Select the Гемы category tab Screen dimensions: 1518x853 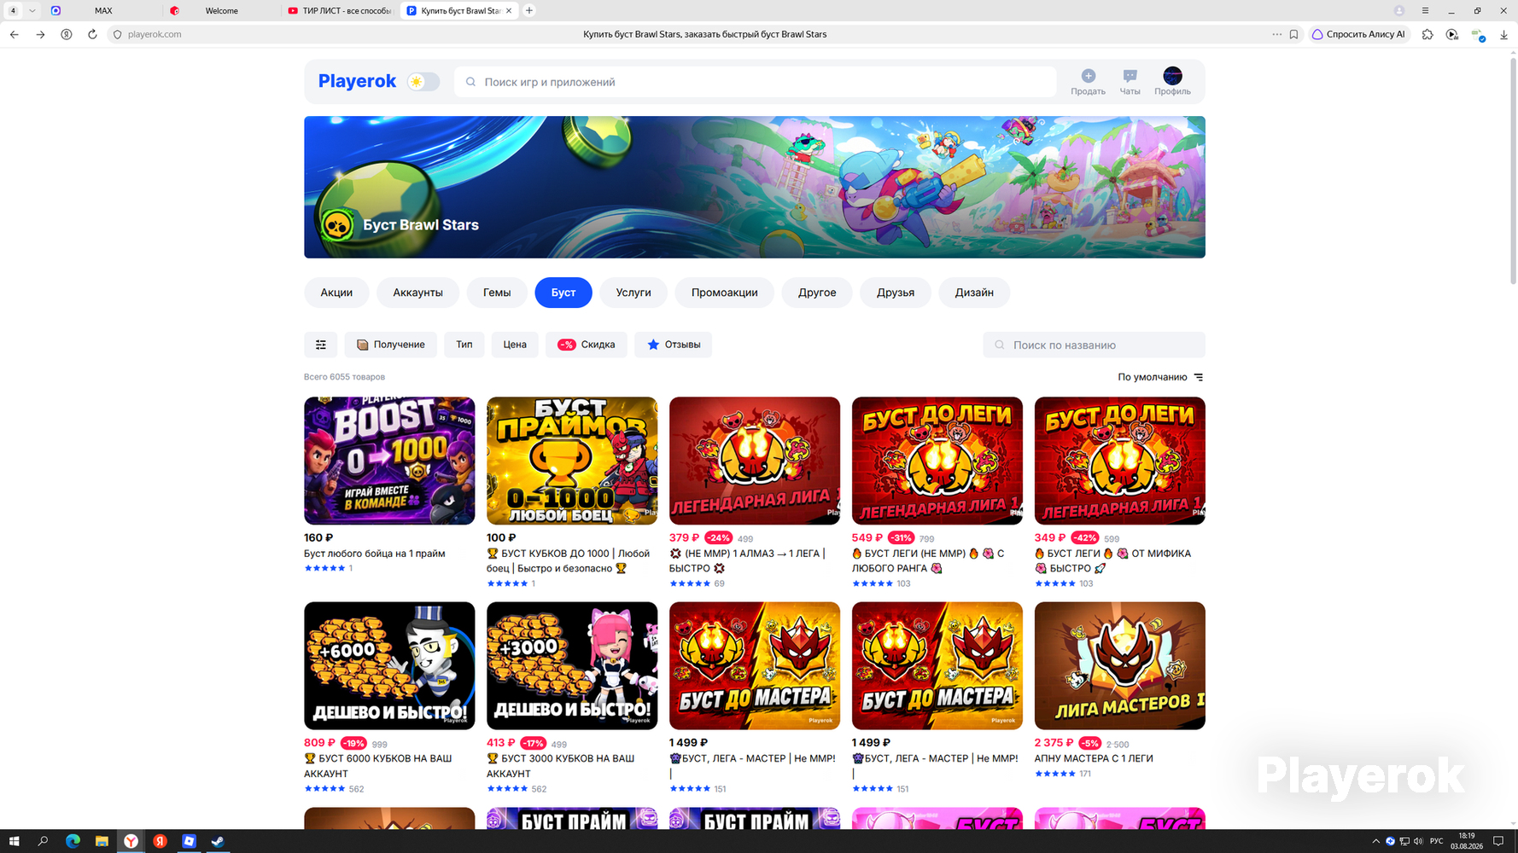(497, 293)
